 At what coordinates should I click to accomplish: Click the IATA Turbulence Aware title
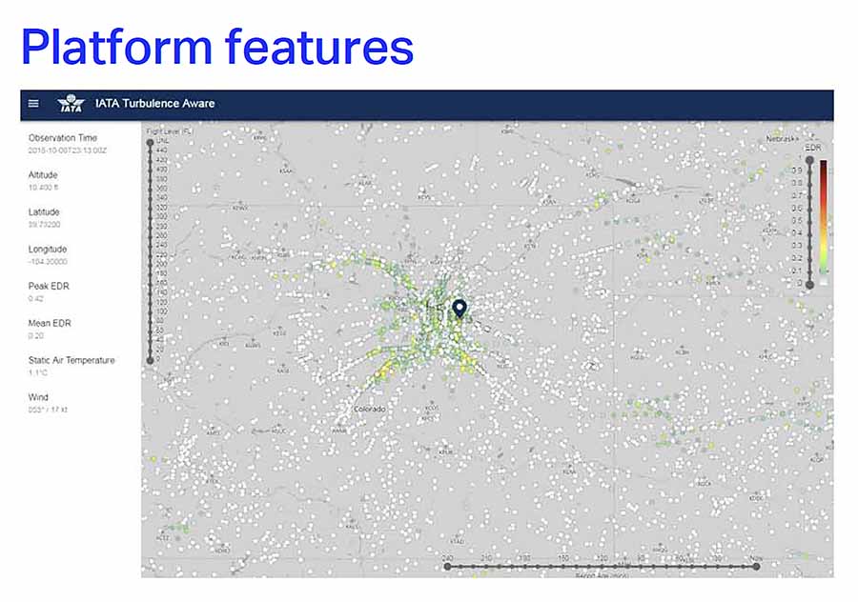[154, 104]
